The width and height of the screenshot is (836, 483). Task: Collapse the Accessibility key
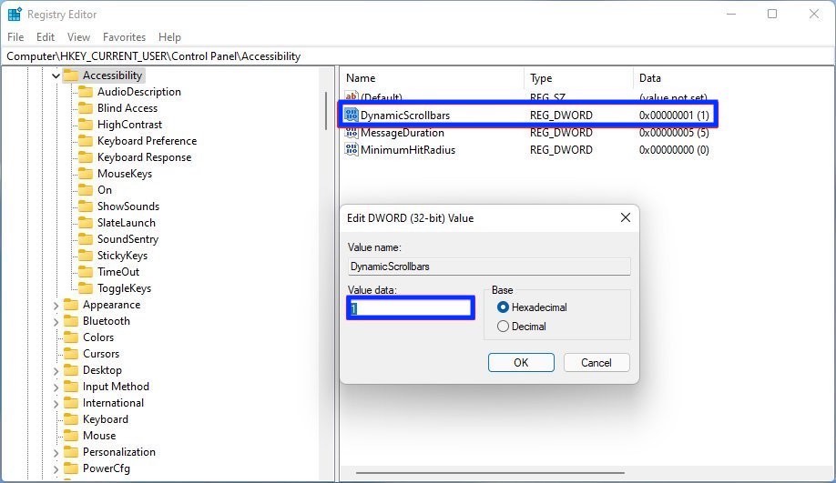(56, 75)
